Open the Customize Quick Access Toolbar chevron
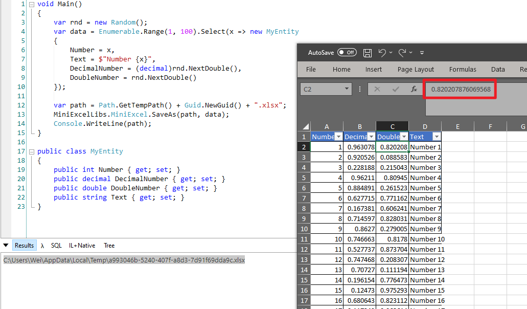 tap(422, 52)
